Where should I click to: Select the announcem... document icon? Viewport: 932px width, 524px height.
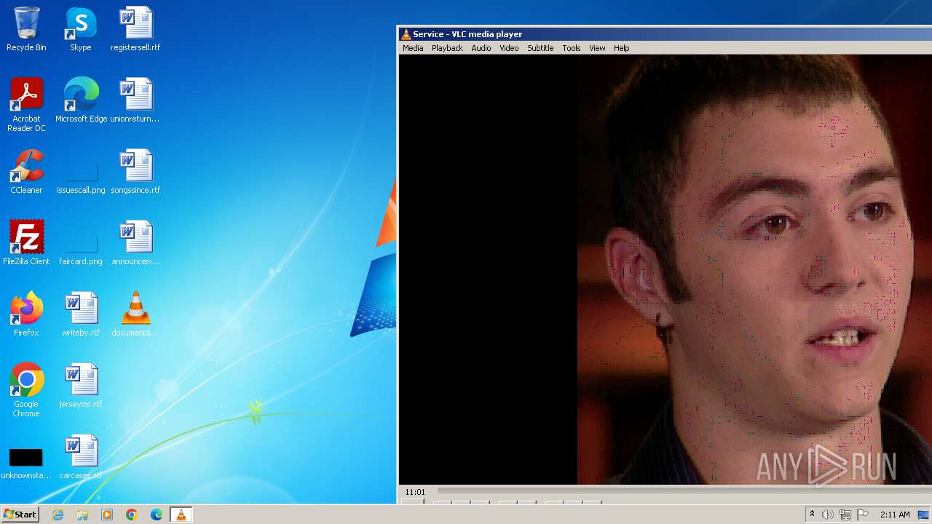coord(135,243)
